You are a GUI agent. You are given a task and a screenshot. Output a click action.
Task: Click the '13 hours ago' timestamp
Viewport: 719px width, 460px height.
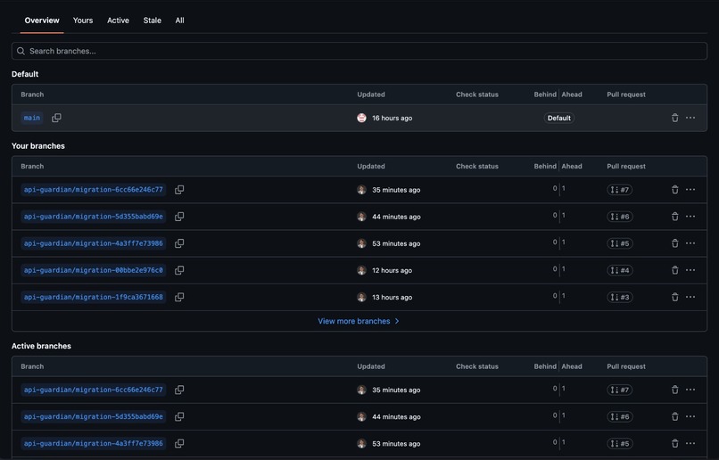pyautogui.click(x=392, y=298)
